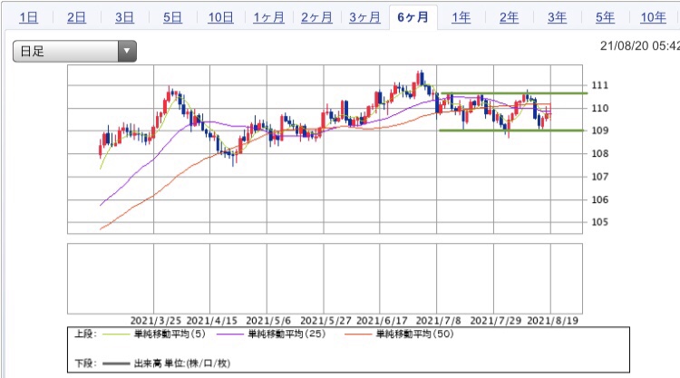Open the 10年 chart range
The width and height of the screenshot is (680, 378).
653,17
